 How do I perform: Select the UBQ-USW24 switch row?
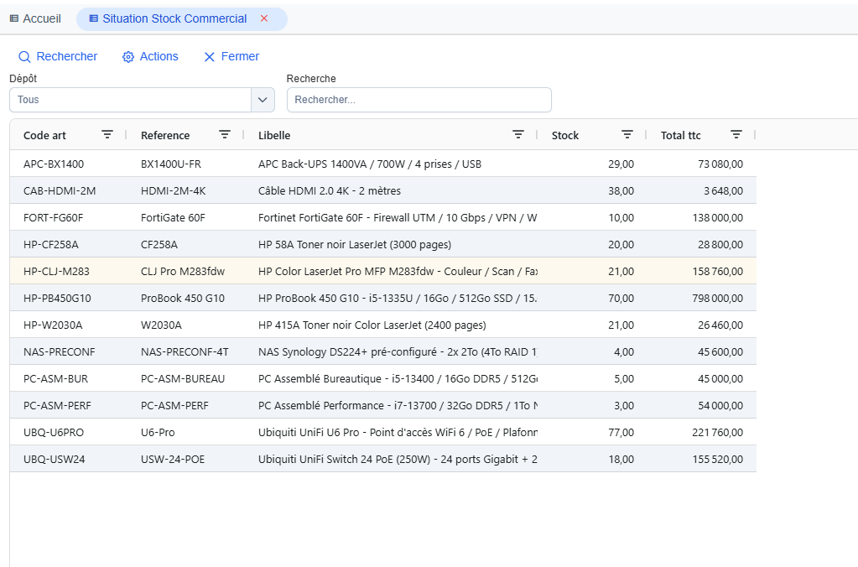383,459
